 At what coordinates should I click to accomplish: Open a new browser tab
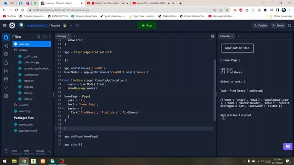click(x=181, y=3)
